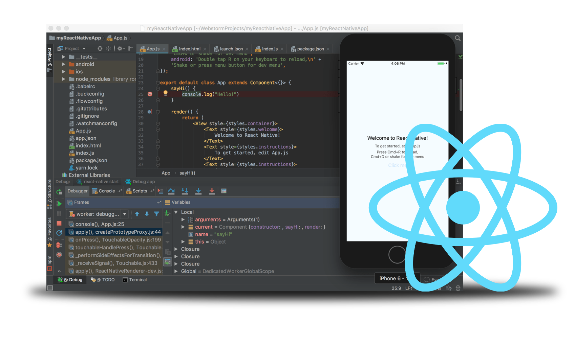Switch to the Console debugger tab

tap(107, 191)
